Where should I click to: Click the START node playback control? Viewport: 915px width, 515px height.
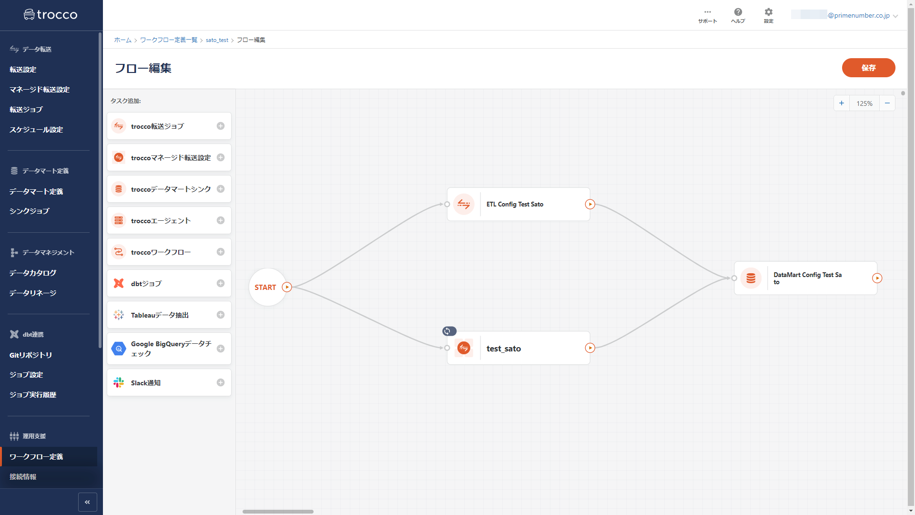coord(287,288)
